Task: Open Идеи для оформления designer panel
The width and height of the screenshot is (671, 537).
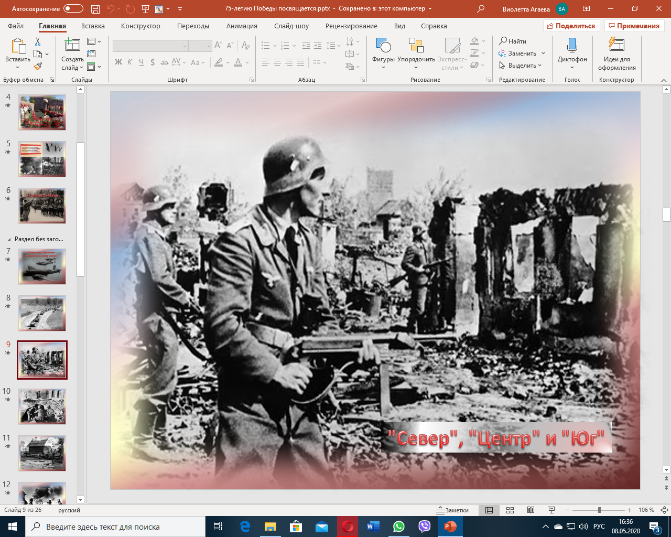Action: click(616, 51)
